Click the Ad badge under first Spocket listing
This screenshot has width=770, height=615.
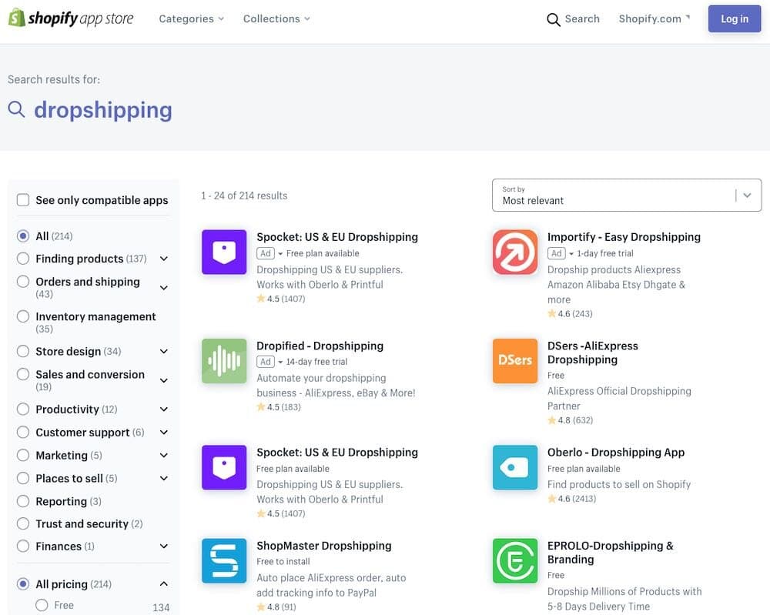click(x=265, y=253)
